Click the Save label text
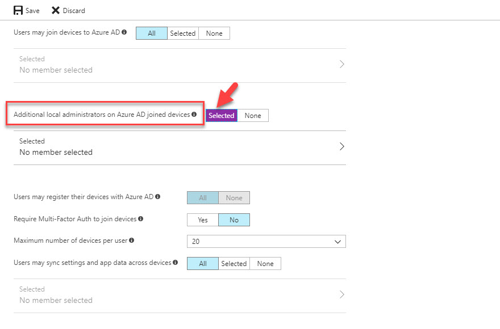500x329 pixels. 32,11
